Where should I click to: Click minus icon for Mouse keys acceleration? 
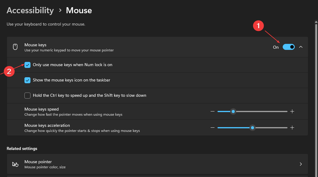click(x=212, y=128)
